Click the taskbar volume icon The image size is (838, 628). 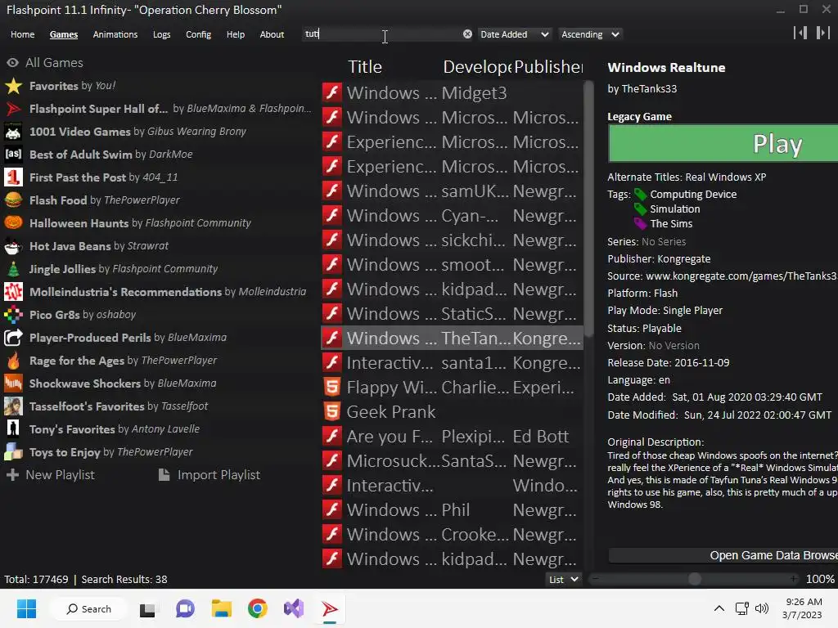(x=762, y=608)
